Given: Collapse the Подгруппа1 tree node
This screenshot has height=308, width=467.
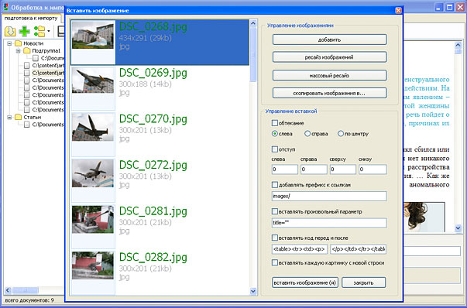Looking at the screenshot, I should pos(18,51).
